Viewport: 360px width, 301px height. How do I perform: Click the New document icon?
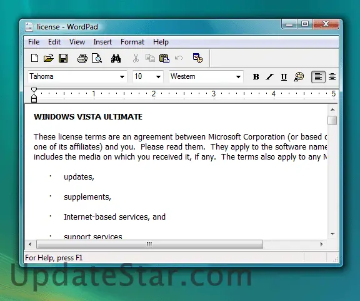pos(34,58)
